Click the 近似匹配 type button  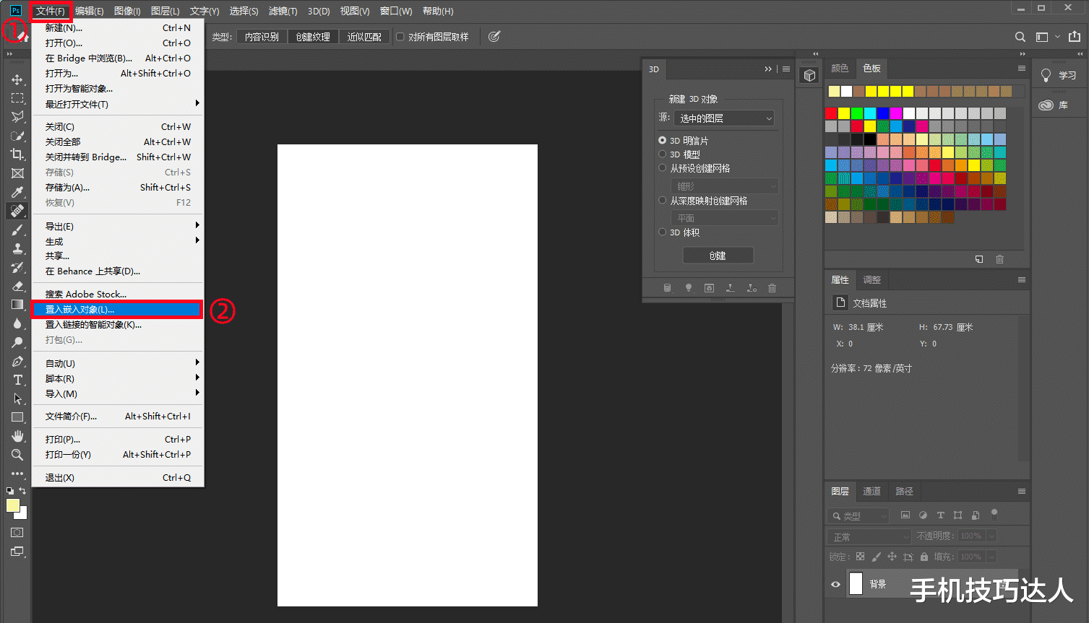pyautogui.click(x=364, y=37)
